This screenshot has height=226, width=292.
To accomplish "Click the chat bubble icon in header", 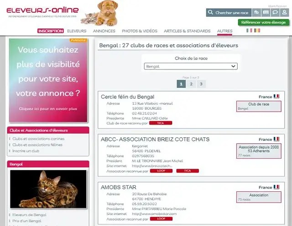I will [275, 12].
